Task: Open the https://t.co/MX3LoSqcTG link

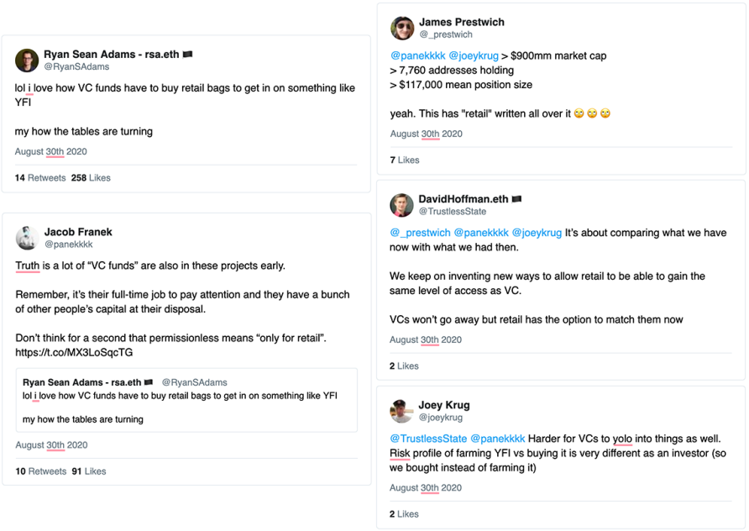Action: [x=74, y=353]
